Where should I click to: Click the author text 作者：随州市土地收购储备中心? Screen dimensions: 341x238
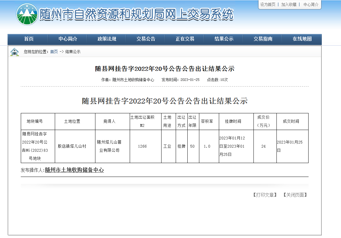pyautogui.click(x=128, y=80)
